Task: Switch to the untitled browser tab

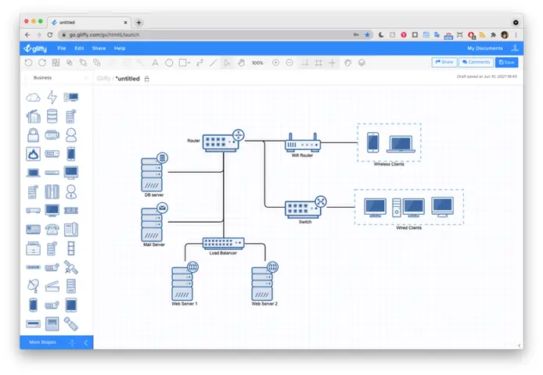Action: pyautogui.click(x=89, y=22)
